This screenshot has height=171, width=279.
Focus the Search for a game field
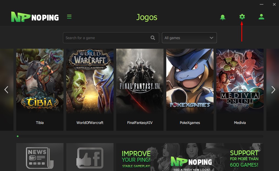click(x=111, y=38)
